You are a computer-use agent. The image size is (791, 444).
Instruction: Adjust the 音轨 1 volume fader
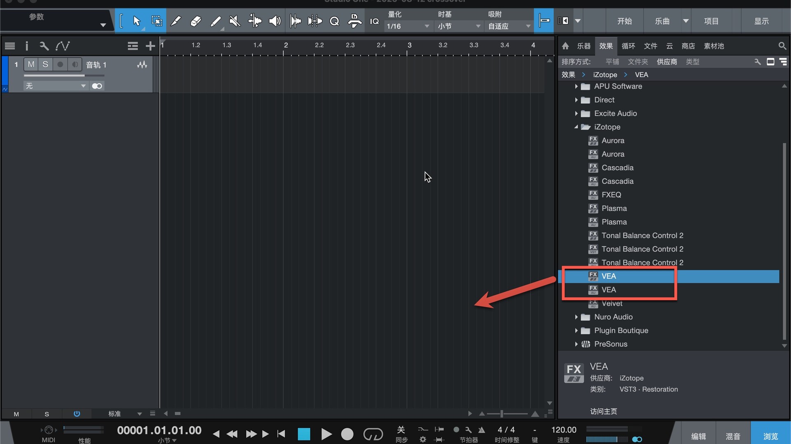tap(84, 76)
